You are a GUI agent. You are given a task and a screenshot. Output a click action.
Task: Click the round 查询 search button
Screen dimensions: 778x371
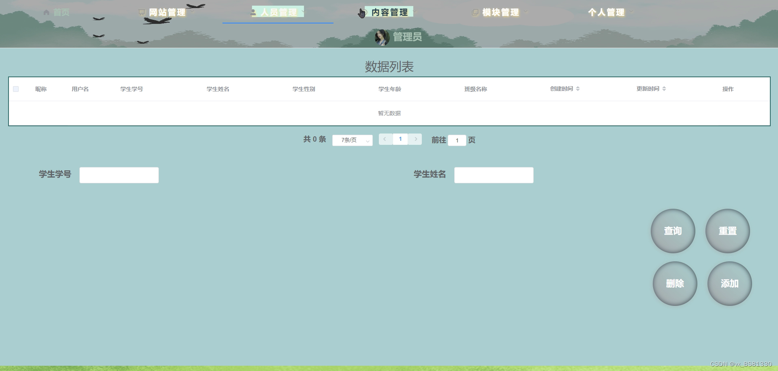coord(673,231)
